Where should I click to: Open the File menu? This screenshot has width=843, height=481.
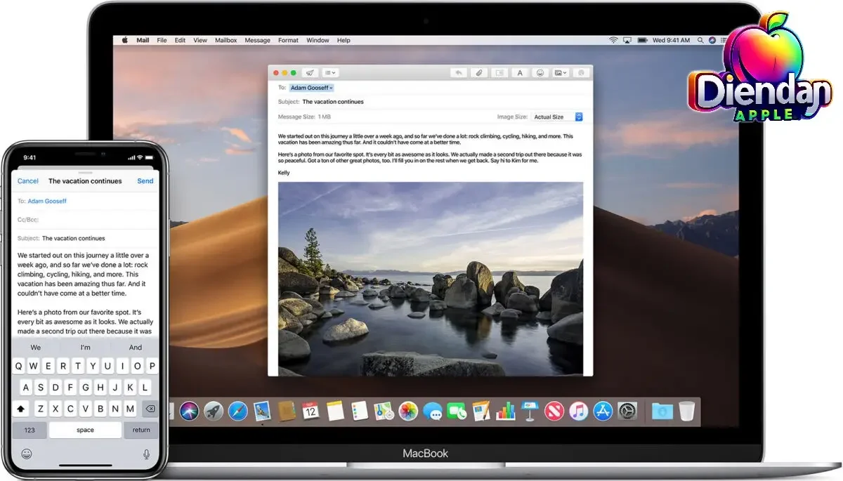tap(162, 40)
